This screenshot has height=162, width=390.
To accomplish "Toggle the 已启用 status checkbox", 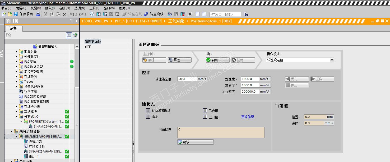I will [x=205, y=110].
